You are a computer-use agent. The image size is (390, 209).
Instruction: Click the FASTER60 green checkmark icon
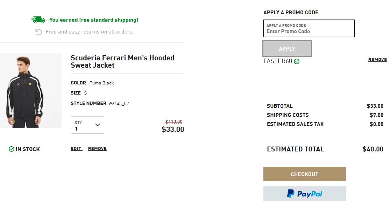[297, 61]
